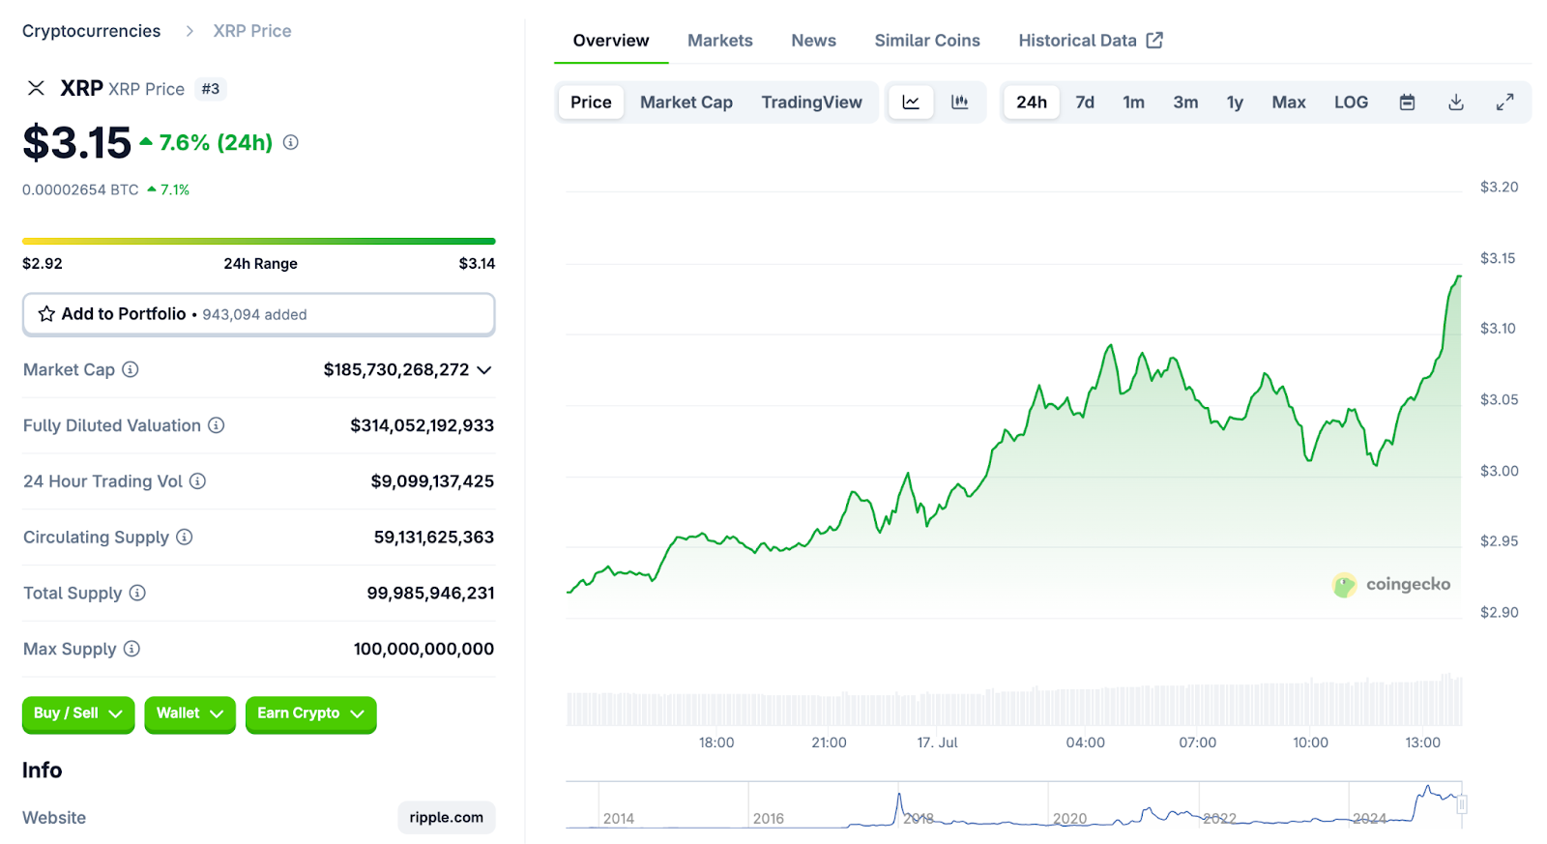The height and width of the screenshot is (844, 1547).
Task: Open the Earn Crypto dropdown
Action: click(x=310, y=713)
